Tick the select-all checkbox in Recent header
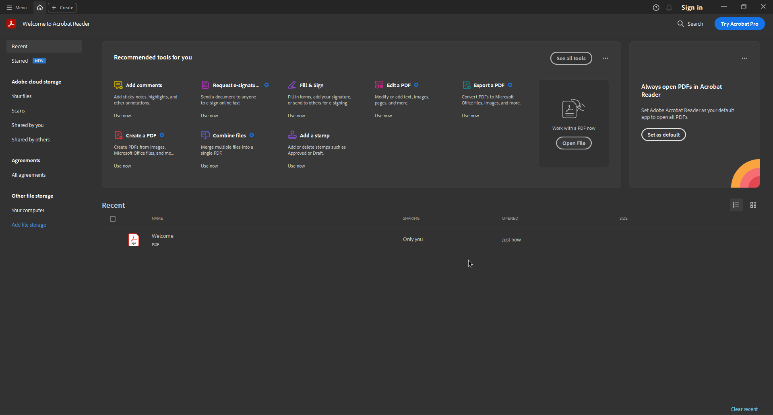The image size is (773, 415). pos(113,219)
